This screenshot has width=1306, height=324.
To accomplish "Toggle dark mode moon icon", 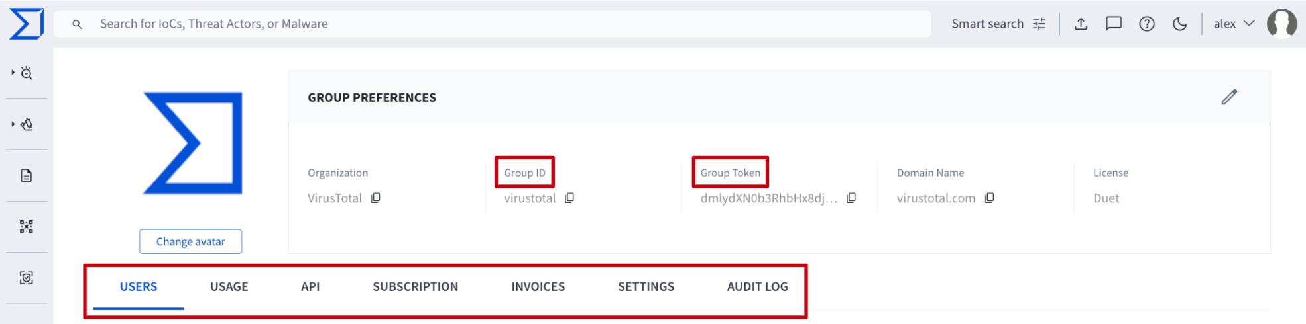I will [1180, 24].
